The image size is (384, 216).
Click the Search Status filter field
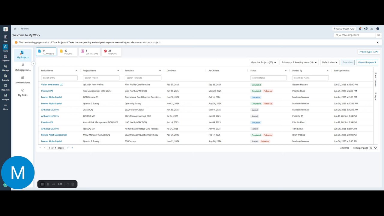click(268, 78)
